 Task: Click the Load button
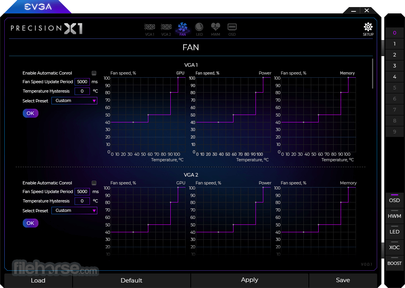tap(38, 281)
